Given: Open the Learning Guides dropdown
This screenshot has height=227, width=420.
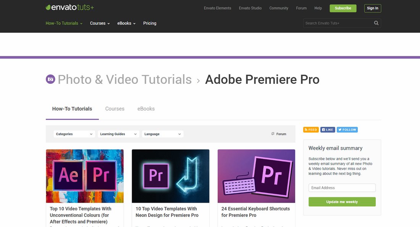Looking at the screenshot, I should tap(118, 134).
